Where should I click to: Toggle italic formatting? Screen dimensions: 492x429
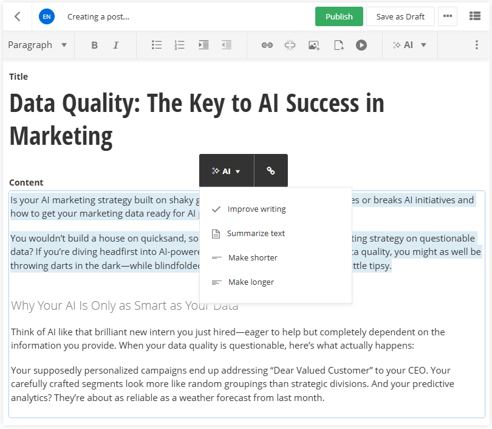point(115,45)
